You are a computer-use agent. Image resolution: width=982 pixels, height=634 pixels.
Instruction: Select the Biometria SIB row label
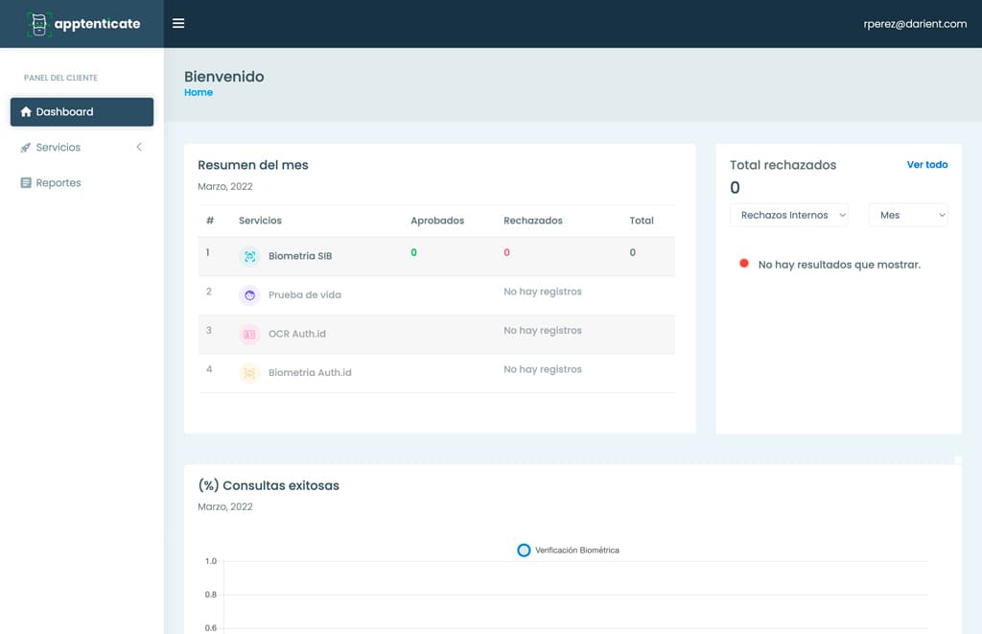300,256
